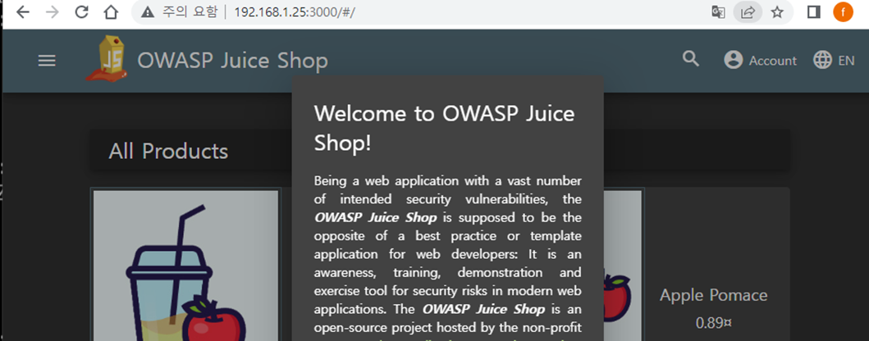Click the Apple Juice product image
869x341 pixels.
185,266
